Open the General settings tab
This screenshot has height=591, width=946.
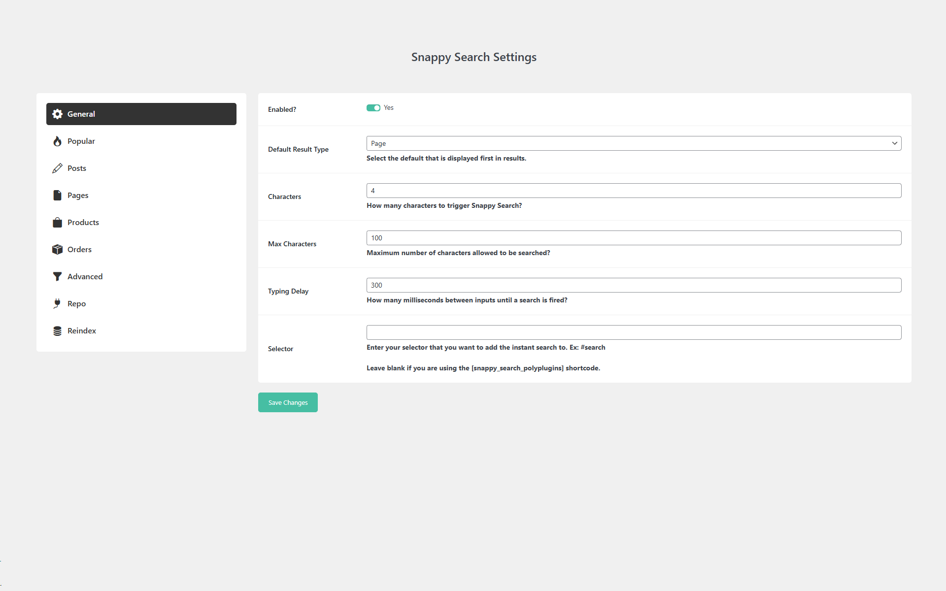tap(141, 114)
